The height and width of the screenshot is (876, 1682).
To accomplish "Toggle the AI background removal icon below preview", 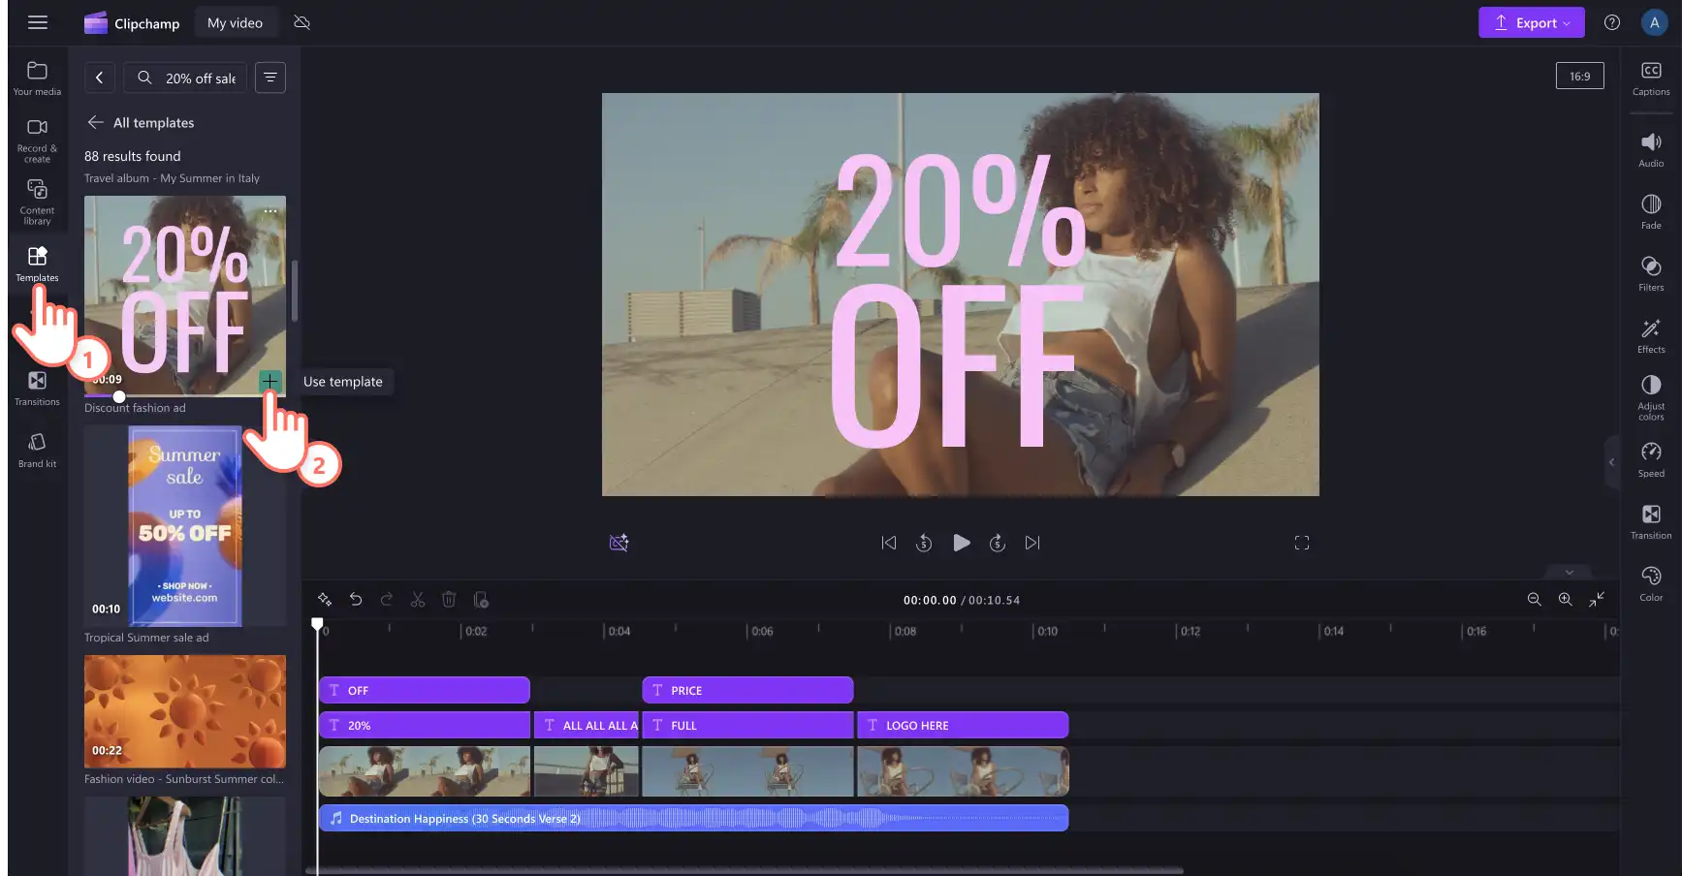I will pos(619,543).
